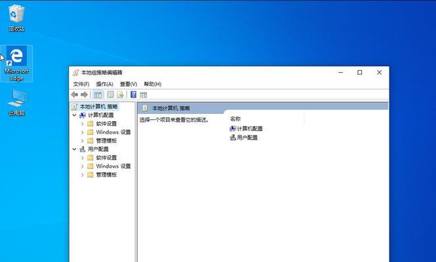
Task: Click the editor icon in the title bar
Action: coord(75,73)
